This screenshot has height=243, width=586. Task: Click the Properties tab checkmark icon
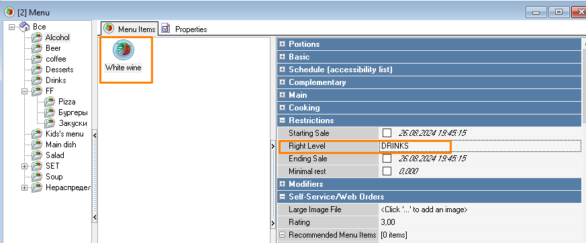(166, 28)
